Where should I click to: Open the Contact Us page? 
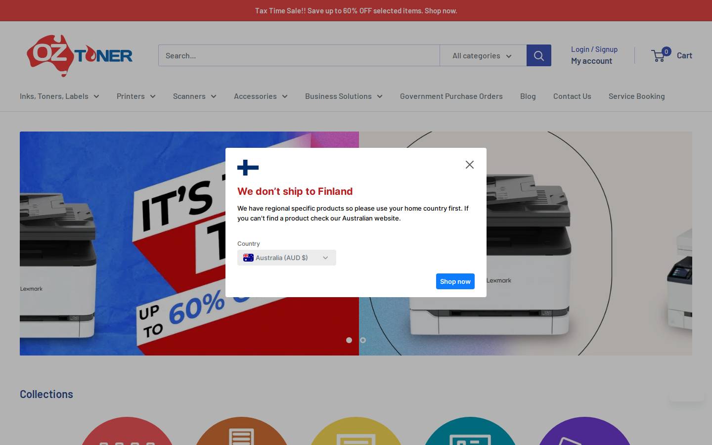coord(572,96)
